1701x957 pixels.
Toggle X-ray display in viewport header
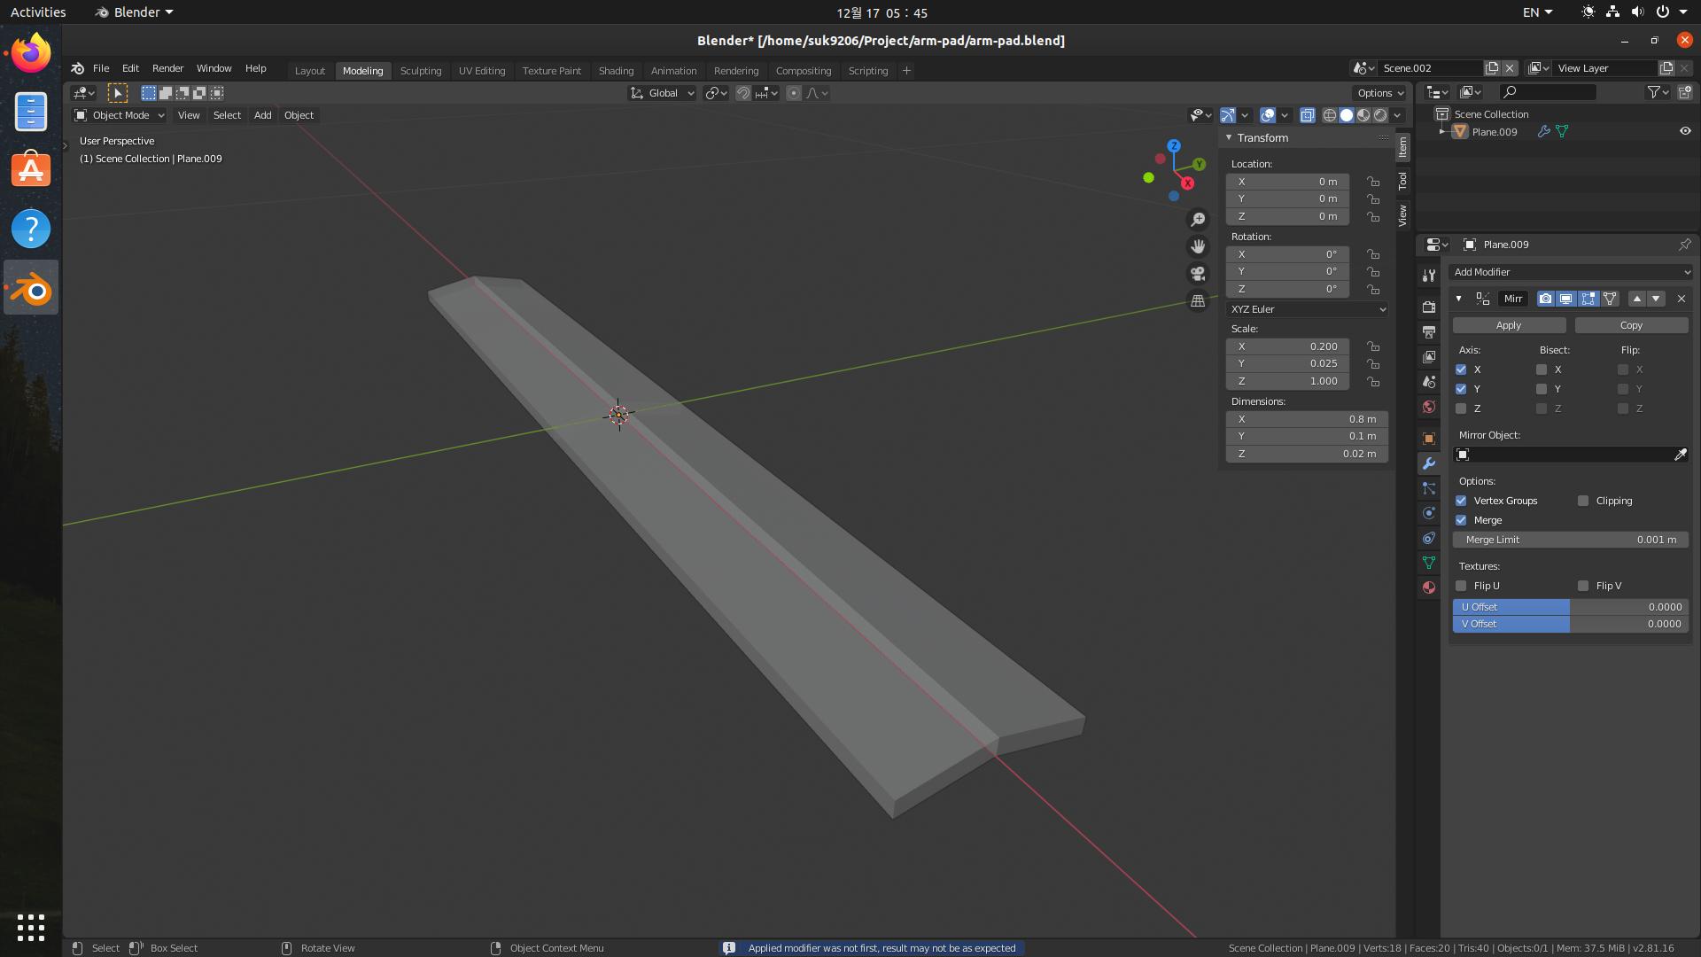(x=1307, y=115)
